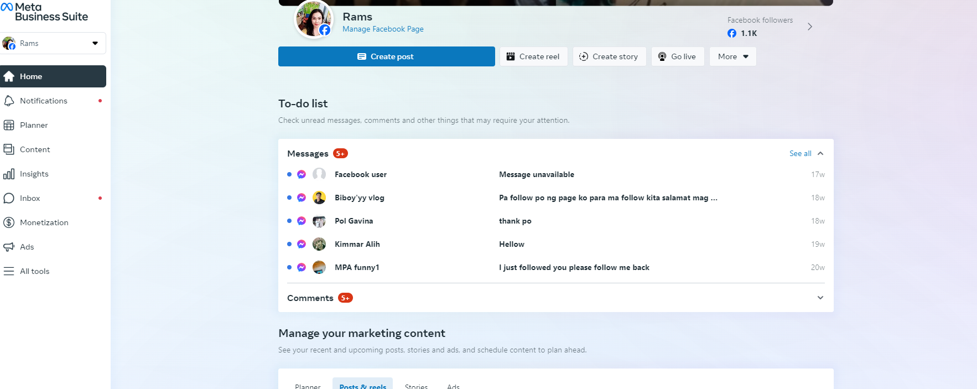Open Planner in the sidebar

click(53, 125)
